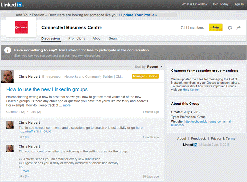The image size is (247, 182).
Task: Expand the post text with more link
Action: [67, 105]
